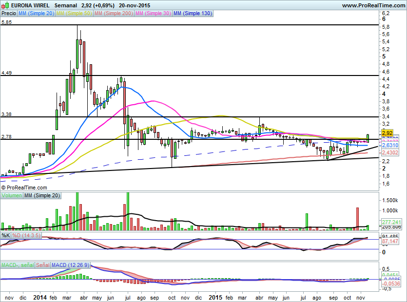407x302 pixels.
Task: Select MM (Simple 50) yellow label
Action: (74, 13)
